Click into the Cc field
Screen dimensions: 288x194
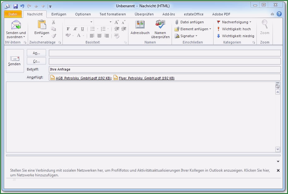(165, 61)
